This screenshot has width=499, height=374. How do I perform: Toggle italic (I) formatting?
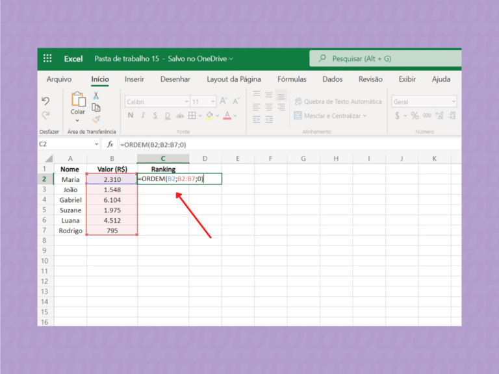[x=143, y=116]
